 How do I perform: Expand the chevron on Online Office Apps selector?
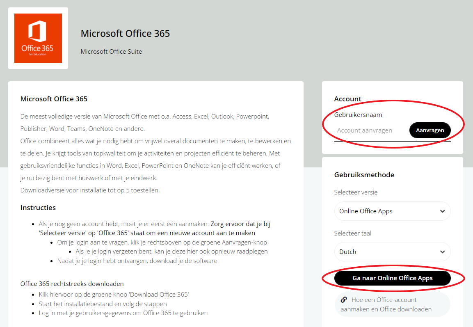pyautogui.click(x=442, y=211)
